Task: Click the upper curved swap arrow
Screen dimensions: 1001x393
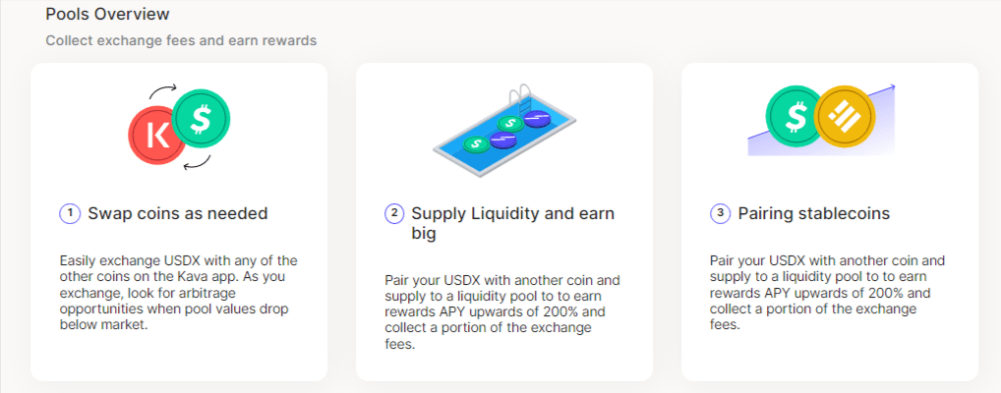Action: pos(163,90)
